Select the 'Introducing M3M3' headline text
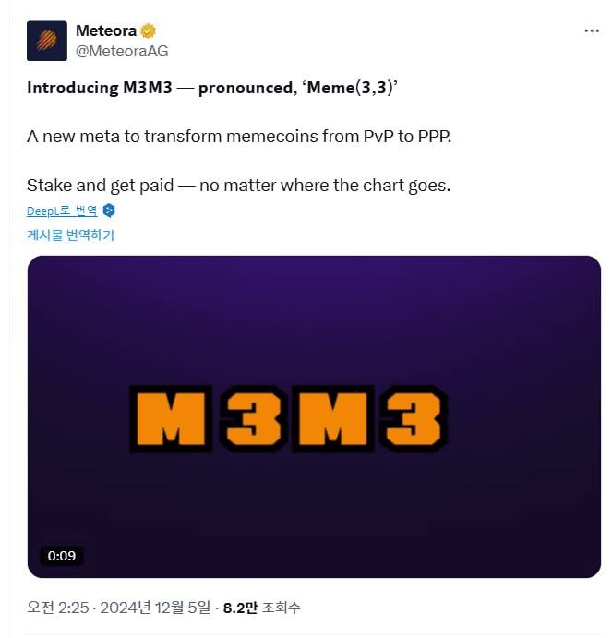 (x=100, y=88)
